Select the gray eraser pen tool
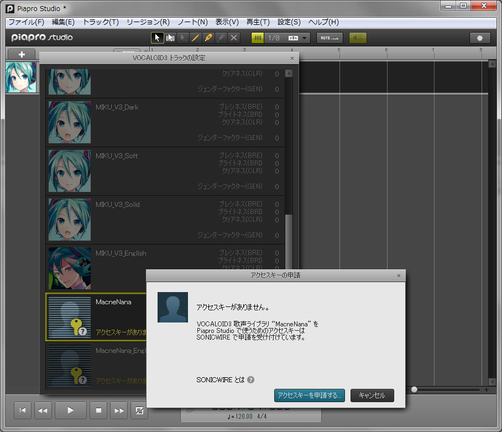 [221, 38]
